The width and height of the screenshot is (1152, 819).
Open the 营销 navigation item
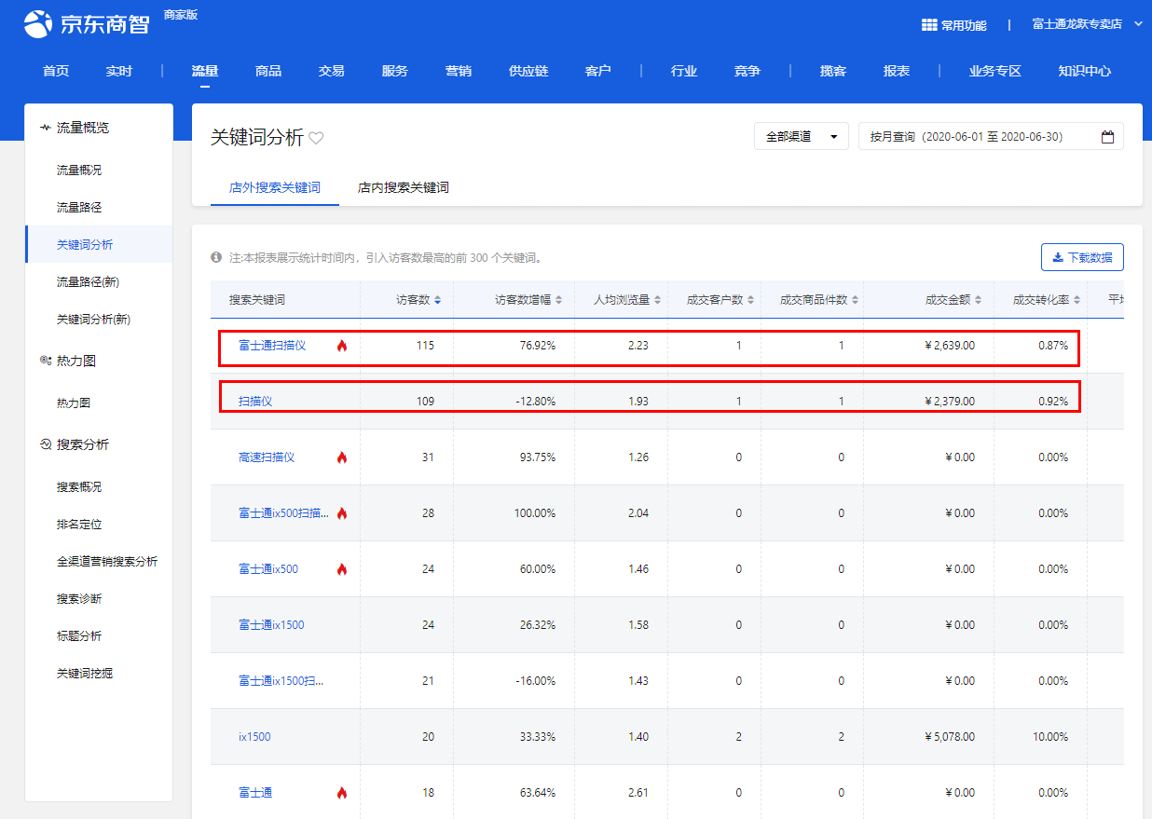[x=459, y=71]
